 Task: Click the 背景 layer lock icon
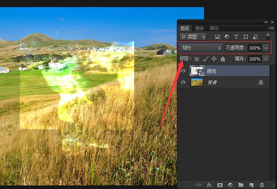[261, 82]
